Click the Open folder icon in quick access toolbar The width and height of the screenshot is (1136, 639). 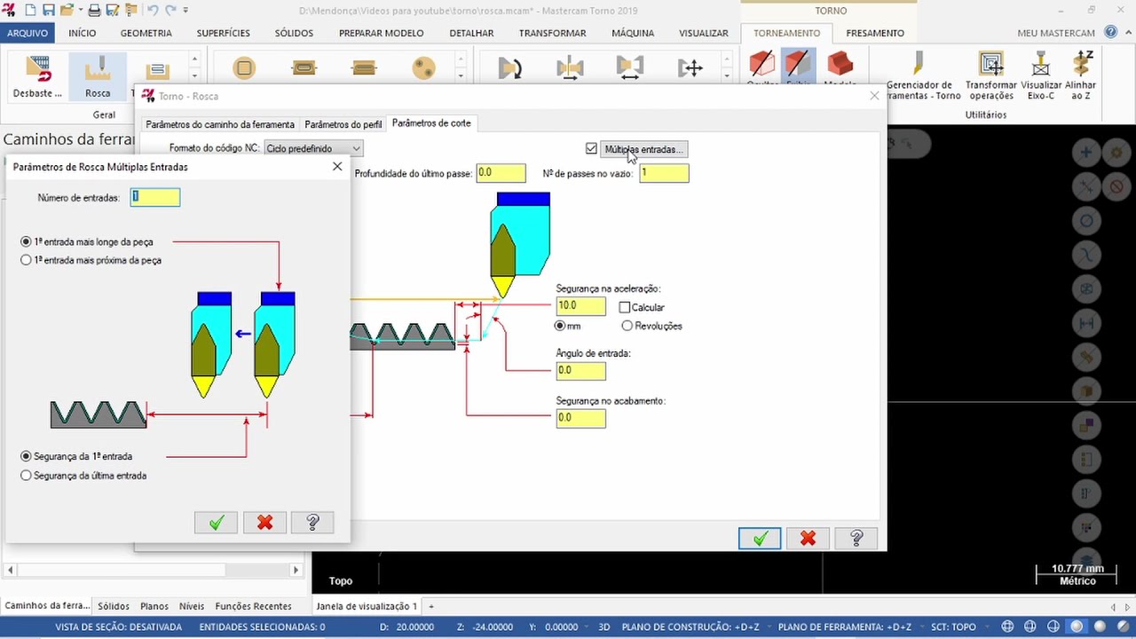click(x=67, y=11)
